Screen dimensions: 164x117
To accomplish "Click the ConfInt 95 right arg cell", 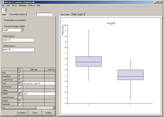I will click(34, 94).
